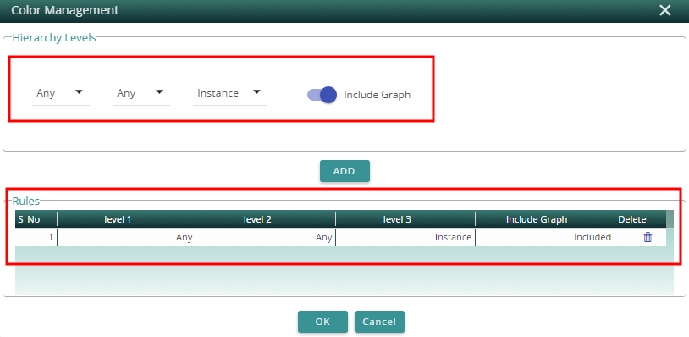Image resolution: width=689 pixels, height=337 pixels.
Task: Open the first Any hierarchy level dropdown
Action: click(61, 93)
